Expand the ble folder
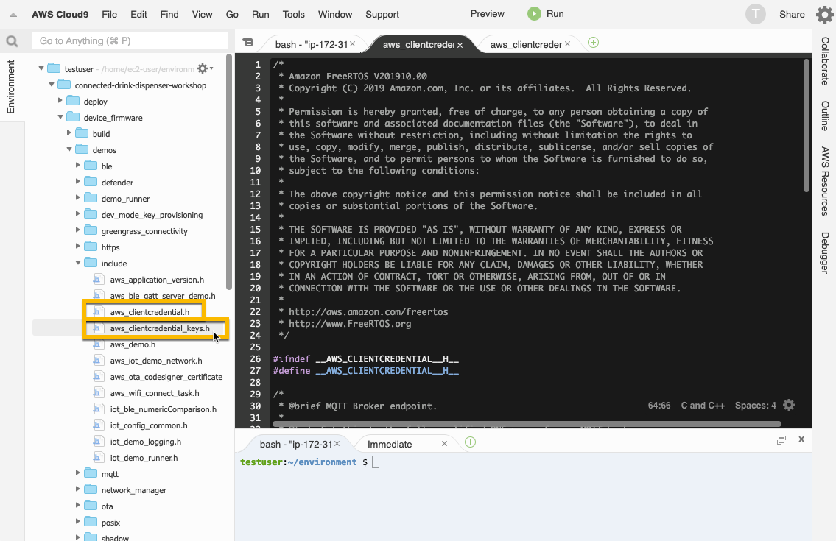 pos(78,165)
